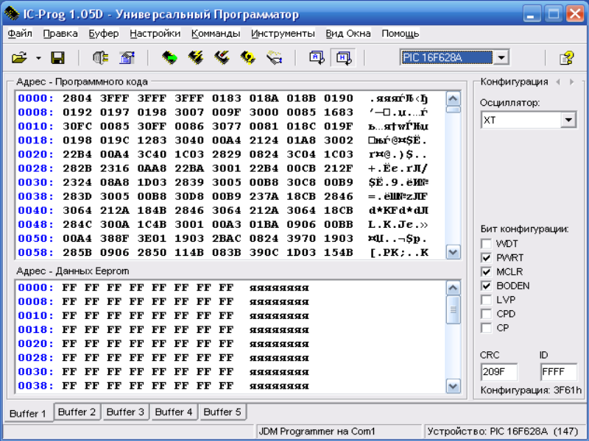589x441 pixels.
Task: Go to the Buffer 4 tab
Action: coord(174,412)
